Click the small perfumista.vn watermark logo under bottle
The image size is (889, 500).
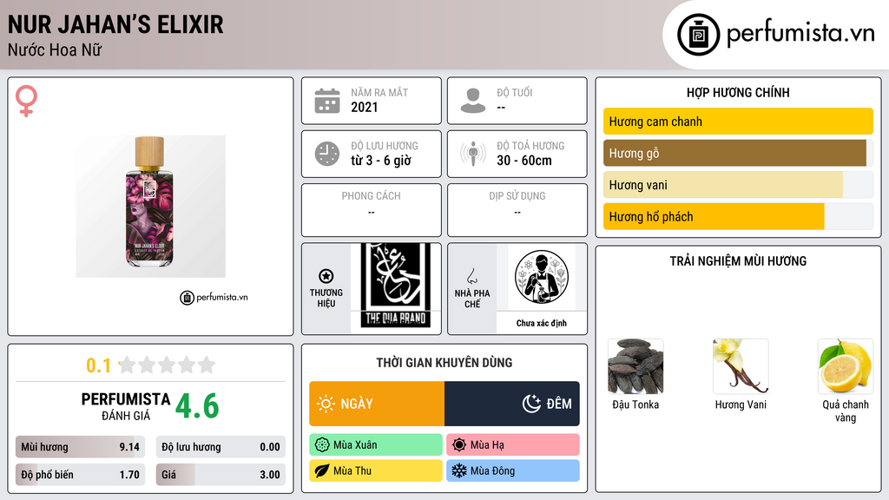point(214,297)
